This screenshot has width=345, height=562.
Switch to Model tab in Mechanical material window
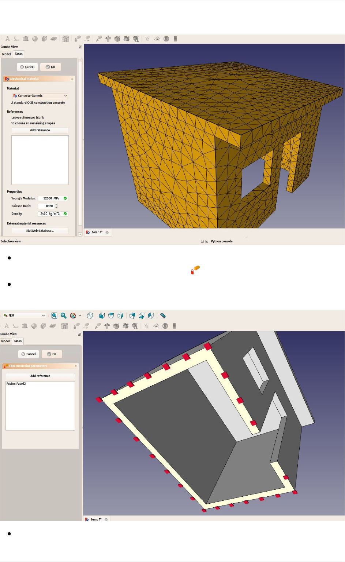[x=7, y=54]
